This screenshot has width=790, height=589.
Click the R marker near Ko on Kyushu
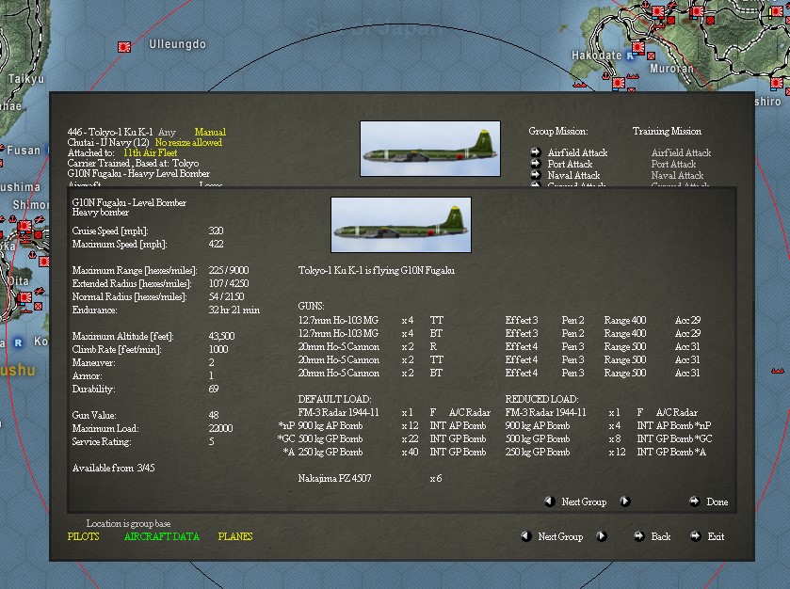(18, 342)
